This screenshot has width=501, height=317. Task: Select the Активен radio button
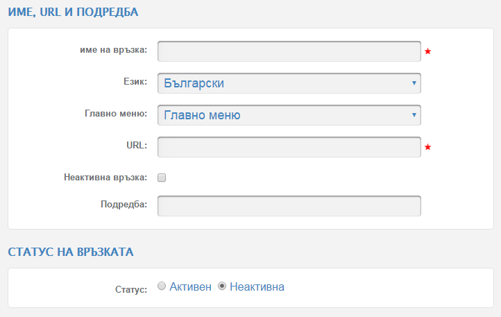(x=162, y=286)
